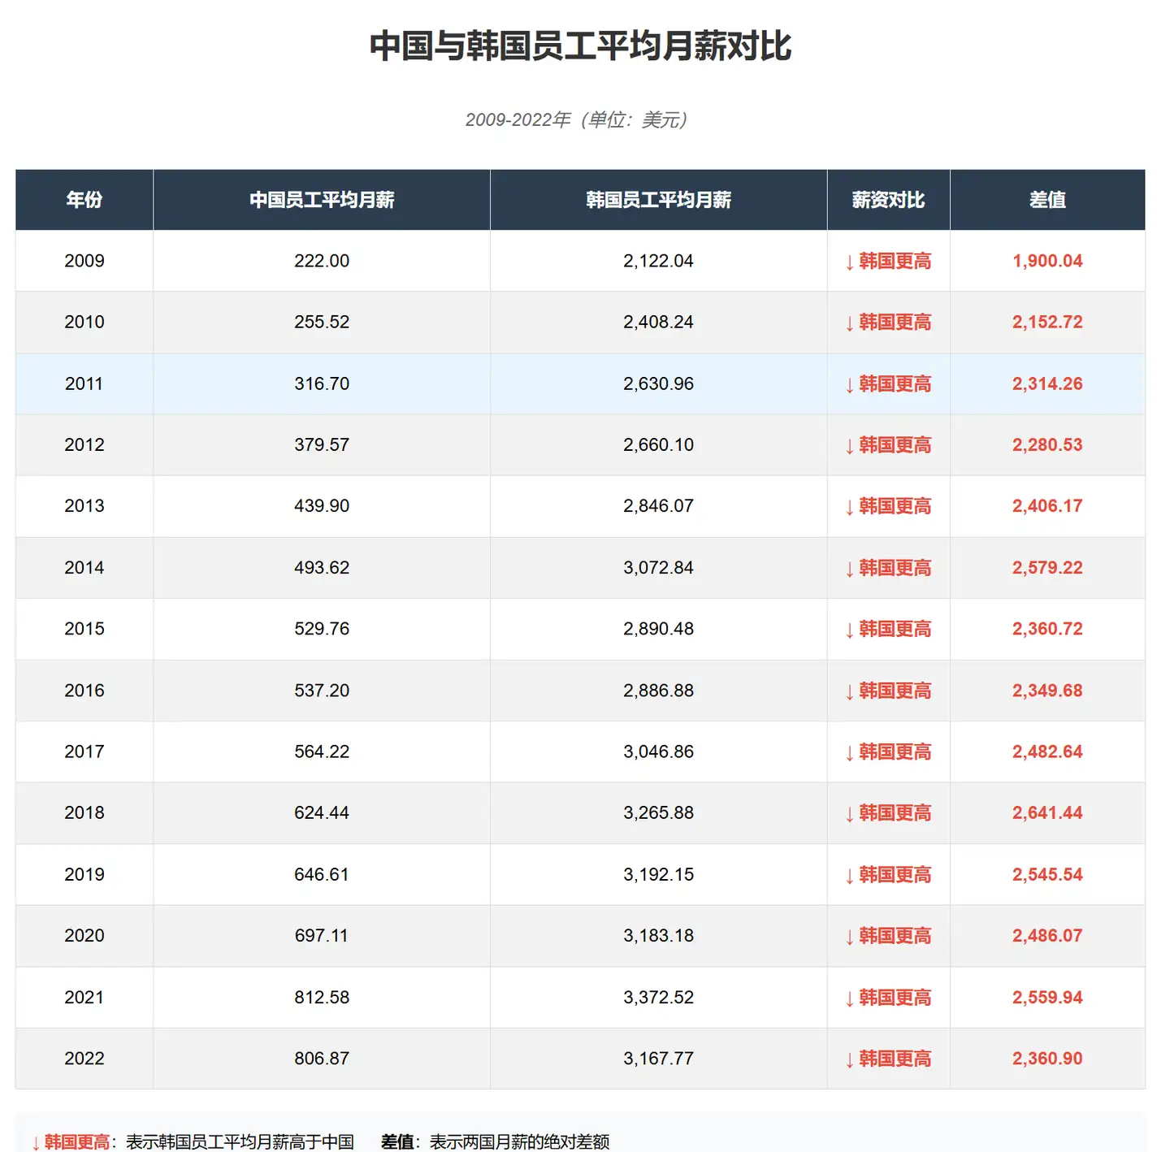Click China's 2021 salary value 812.58
Image resolution: width=1170 pixels, height=1152 pixels.
[x=322, y=998]
